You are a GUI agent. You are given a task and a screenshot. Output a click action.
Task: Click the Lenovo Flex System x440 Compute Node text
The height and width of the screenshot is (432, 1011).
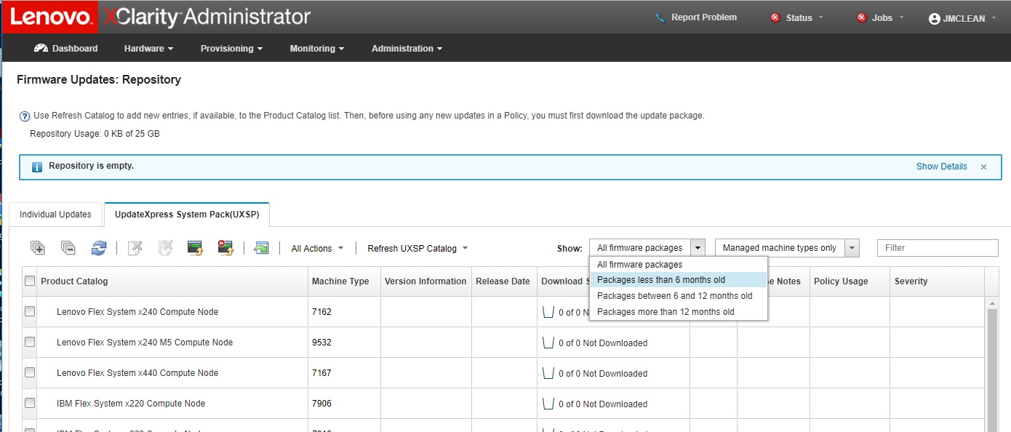[x=137, y=373]
